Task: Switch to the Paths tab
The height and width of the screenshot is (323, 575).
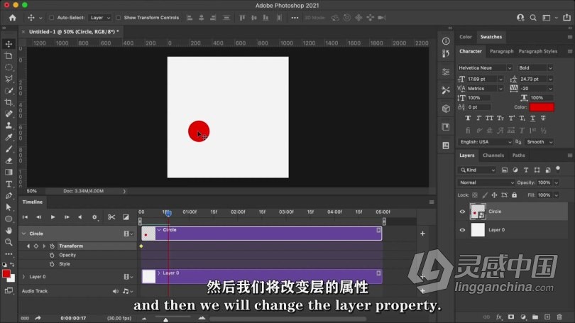Action: coord(518,155)
